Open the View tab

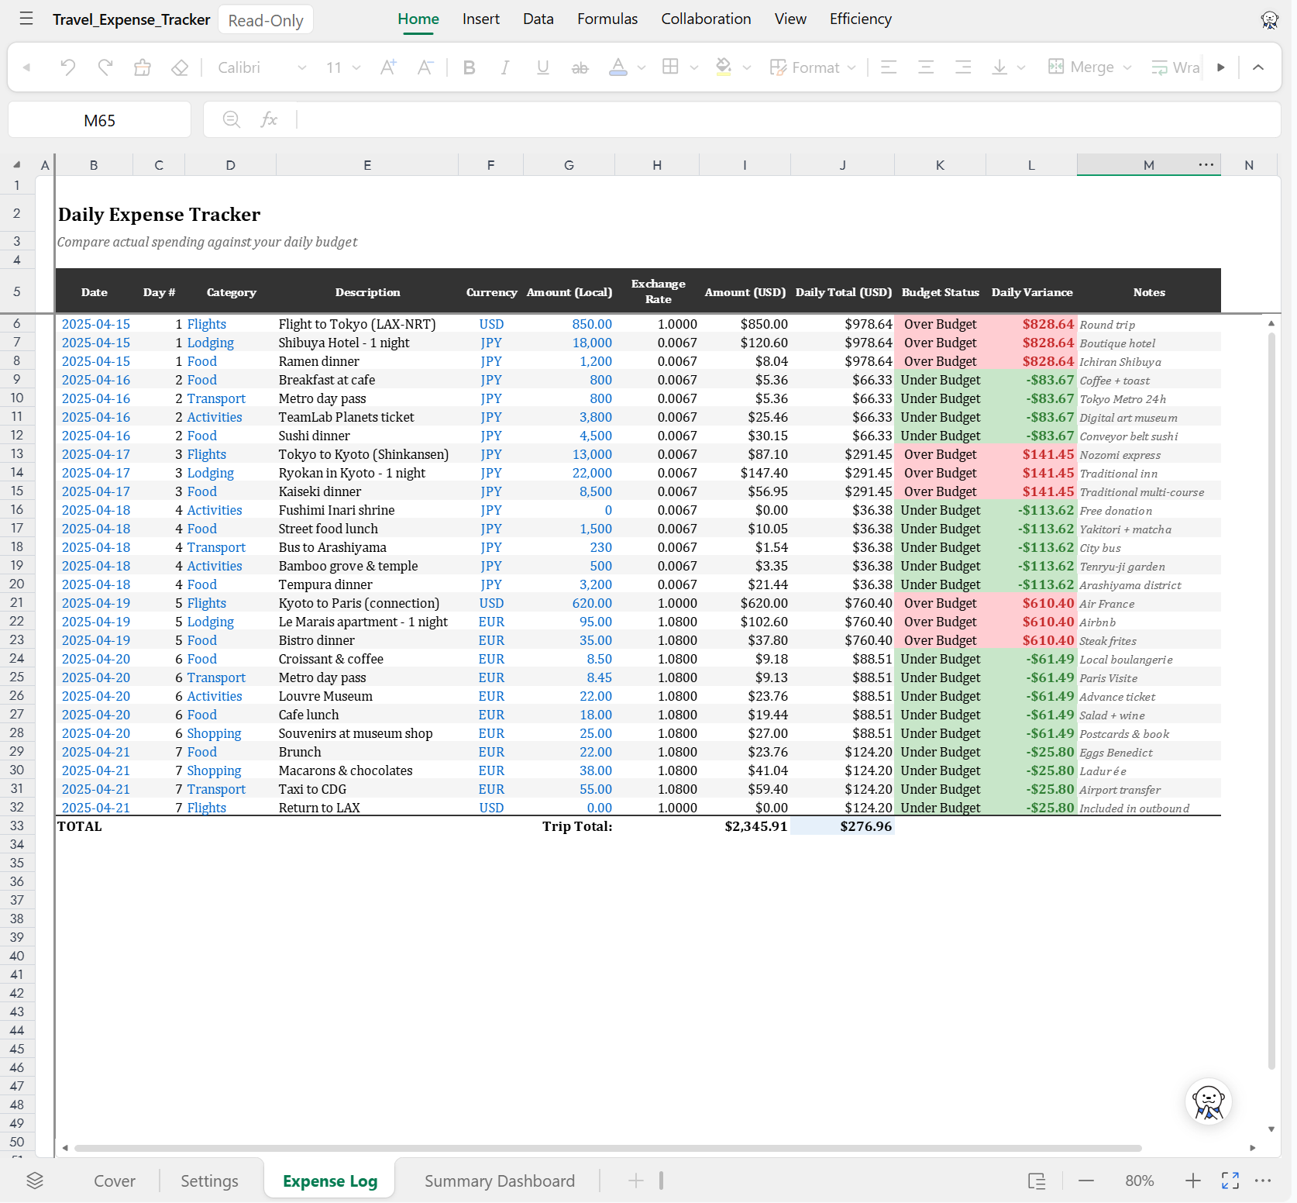click(x=790, y=19)
